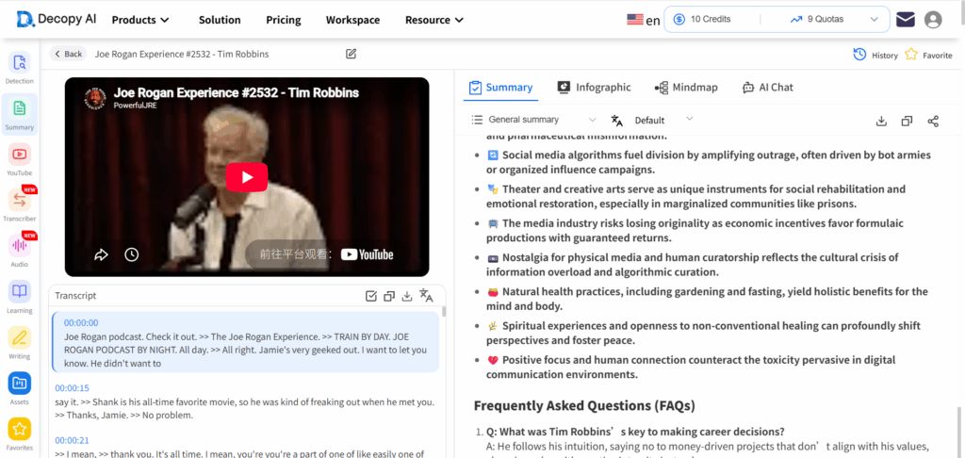965x458 pixels.
Task: Click the PowerfulJRE channel name
Action: tap(134, 106)
